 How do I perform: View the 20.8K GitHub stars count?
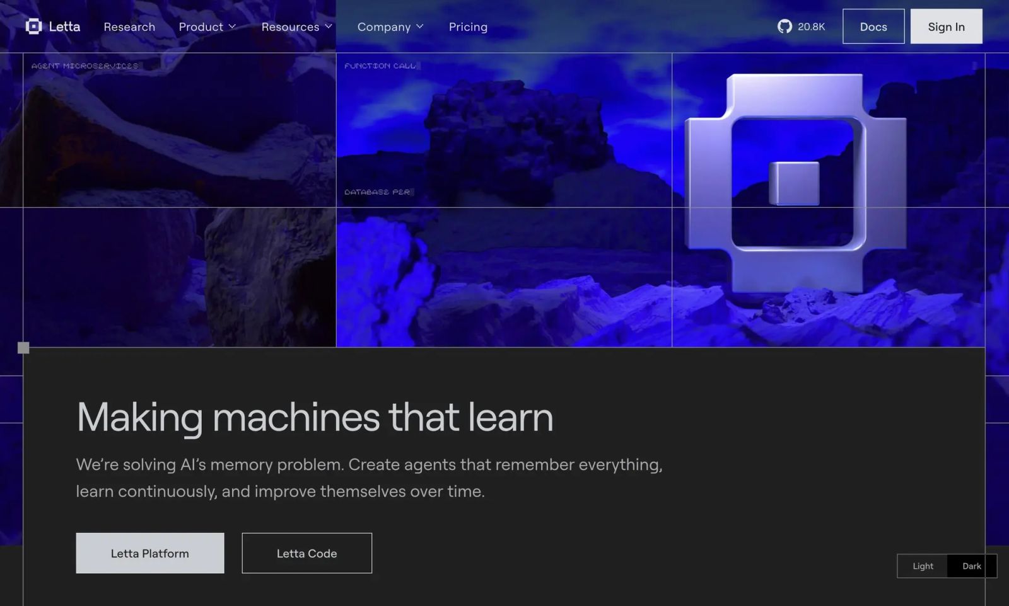[811, 26]
